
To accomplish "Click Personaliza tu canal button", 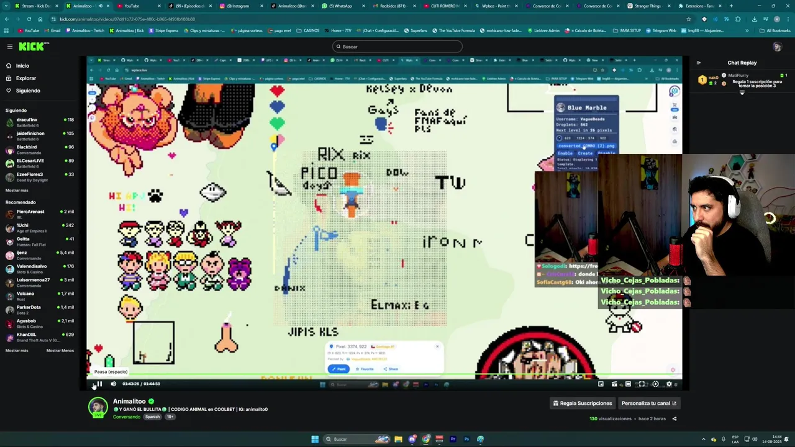I will pyautogui.click(x=649, y=404).
